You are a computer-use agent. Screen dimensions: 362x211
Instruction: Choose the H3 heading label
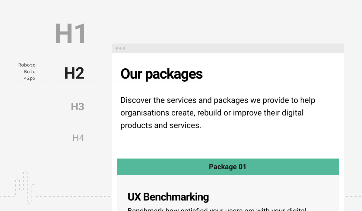(78, 107)
